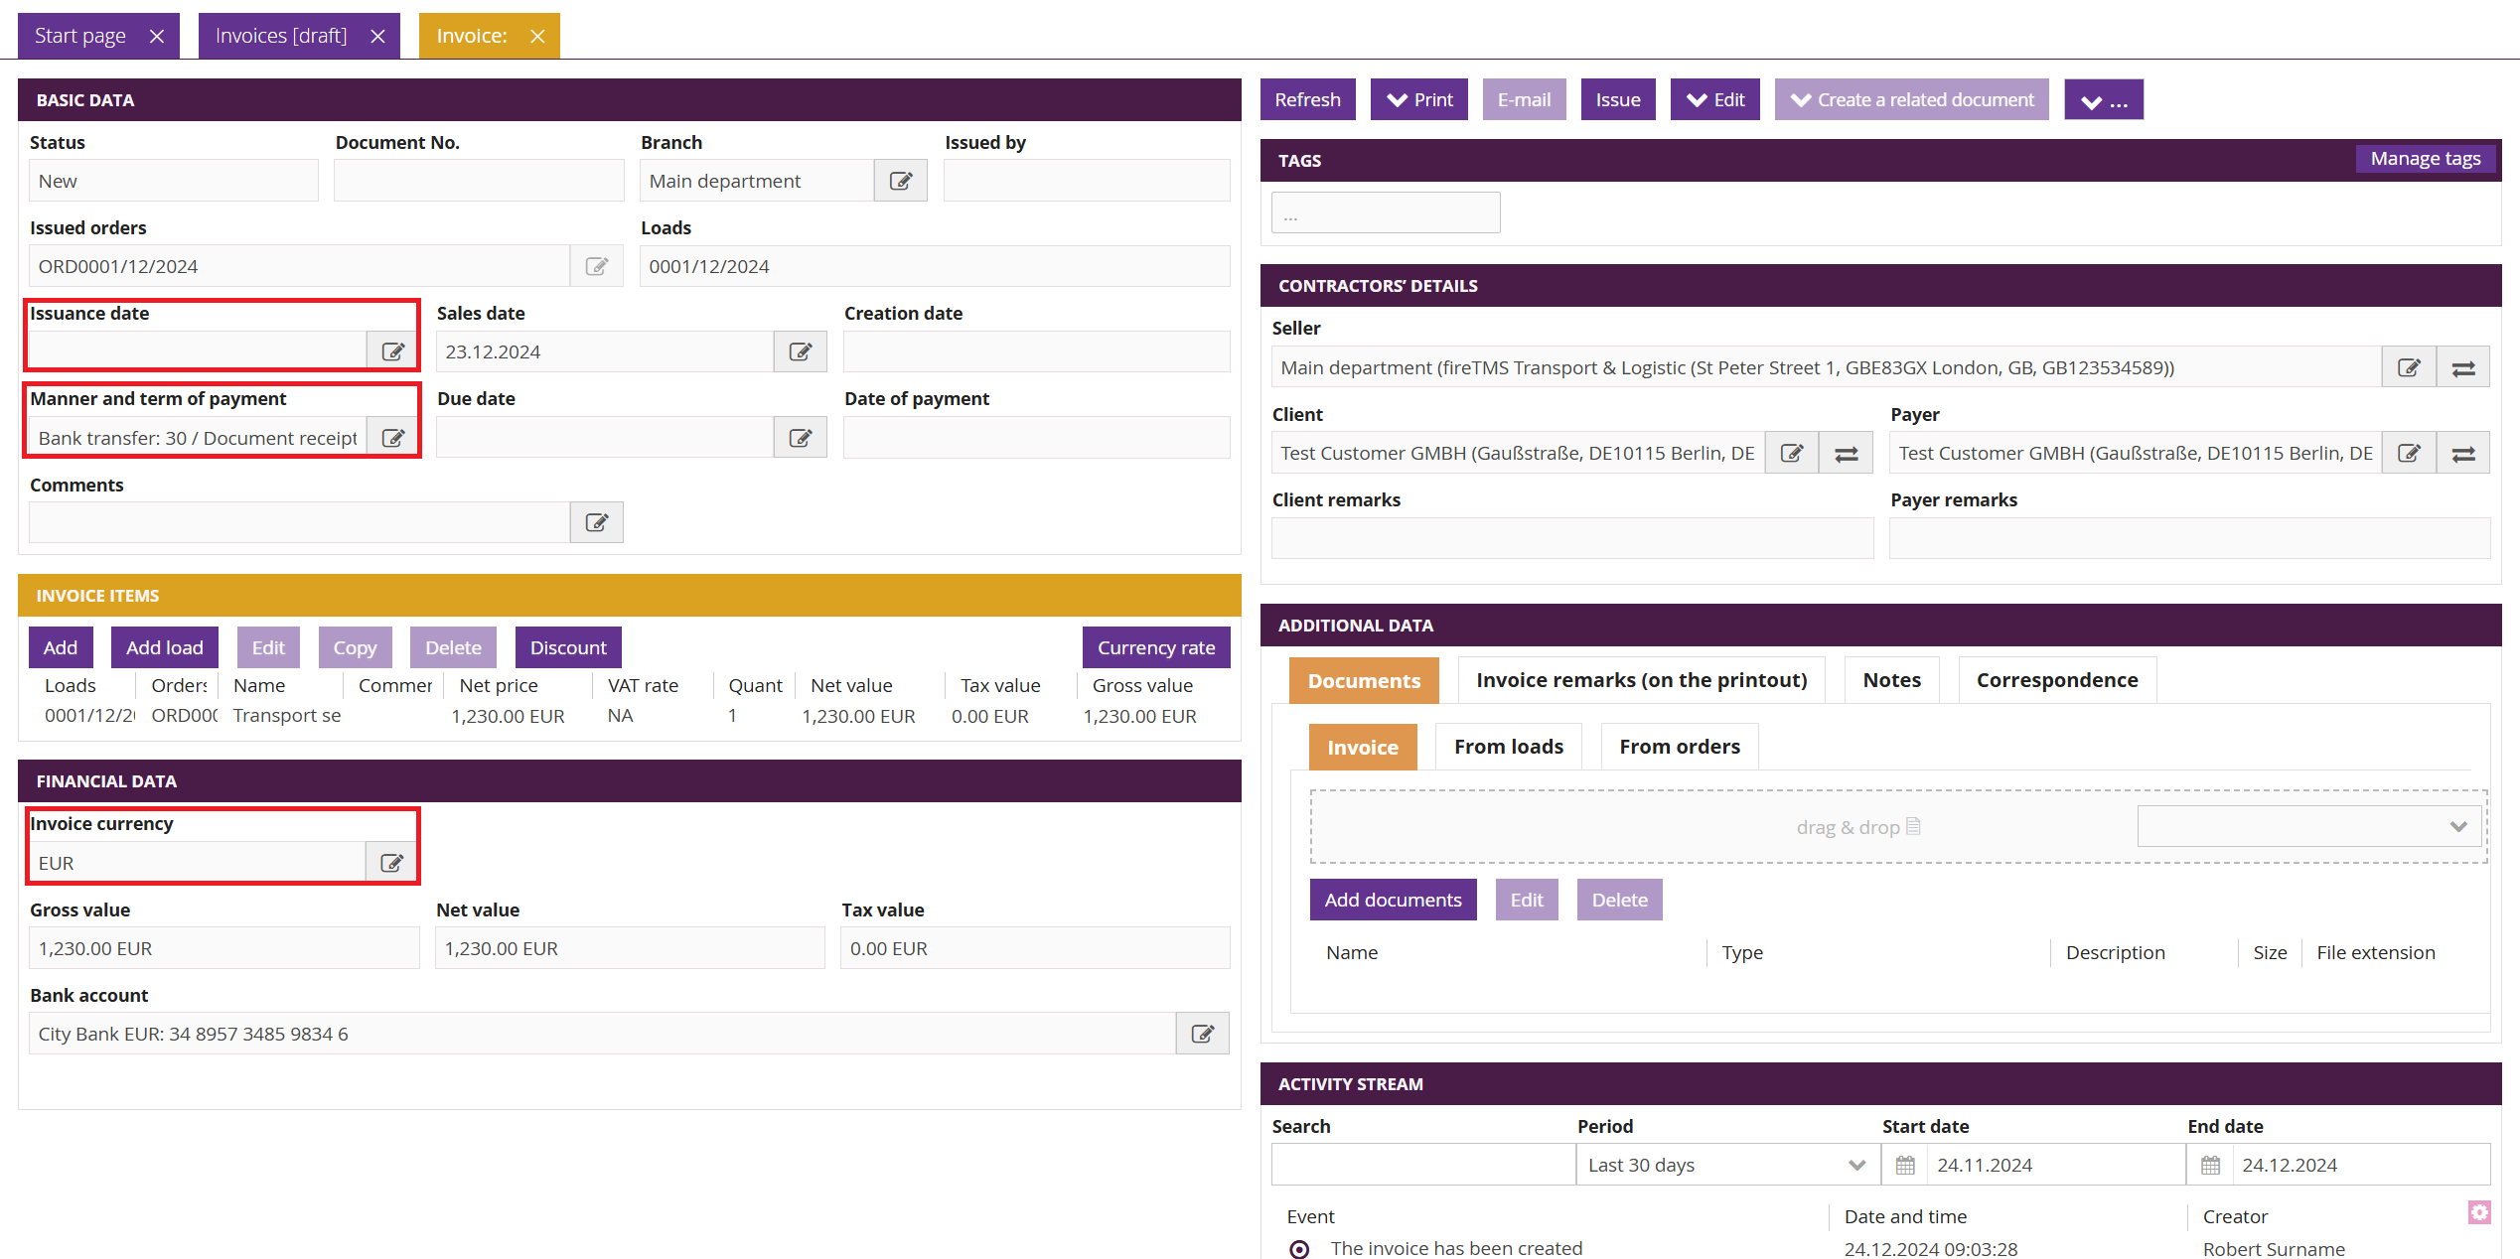Expand the more options "..." dropdown
Image resolution: width=2520 pixels, height=1259 pixels.
coord(2103,100)
